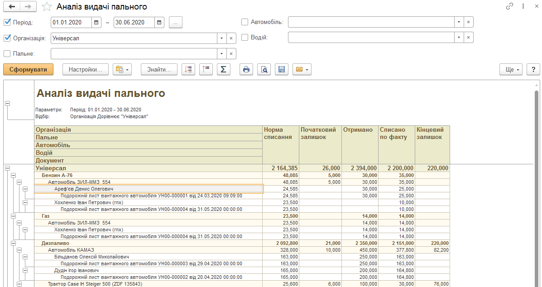Collapse the Дизпаливо group
The height and width of the screenshot is (287, 542).
pos(13,244)
